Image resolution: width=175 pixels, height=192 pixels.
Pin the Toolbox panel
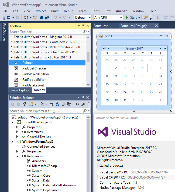pos(83,26)
